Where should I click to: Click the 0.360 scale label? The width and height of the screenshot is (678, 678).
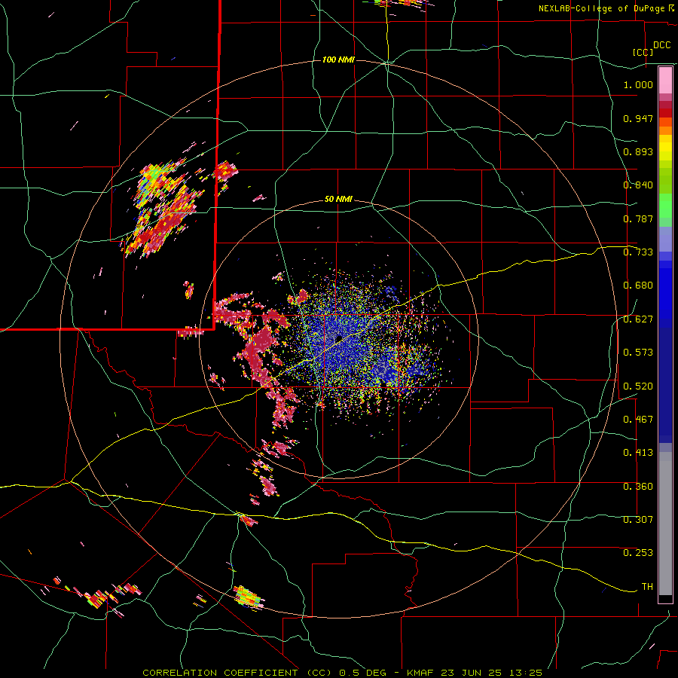pos(638,487)
